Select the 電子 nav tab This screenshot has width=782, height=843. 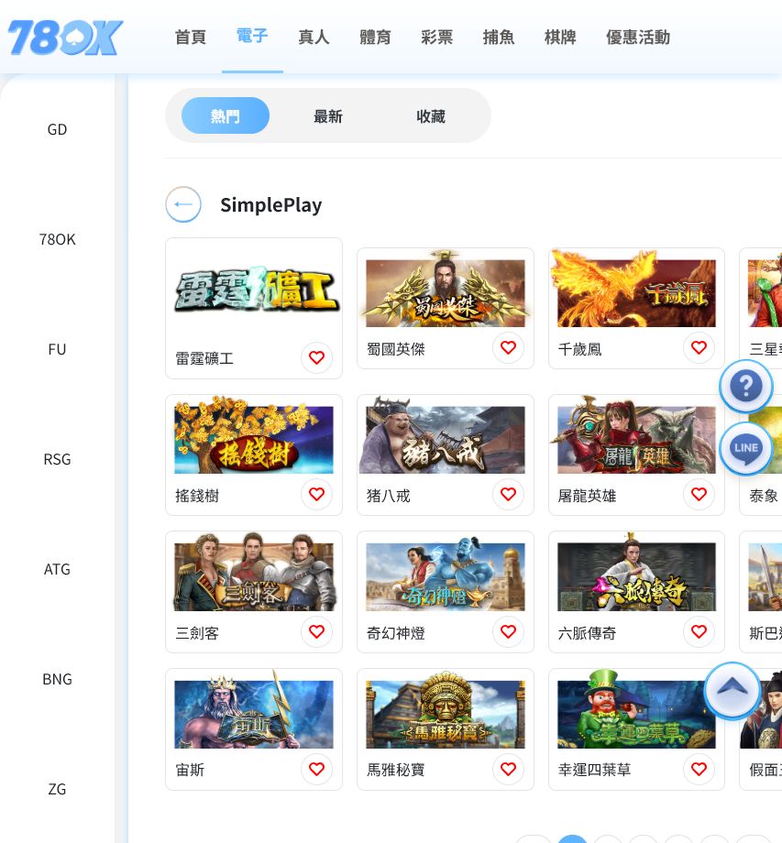click(x=252, y=36)
